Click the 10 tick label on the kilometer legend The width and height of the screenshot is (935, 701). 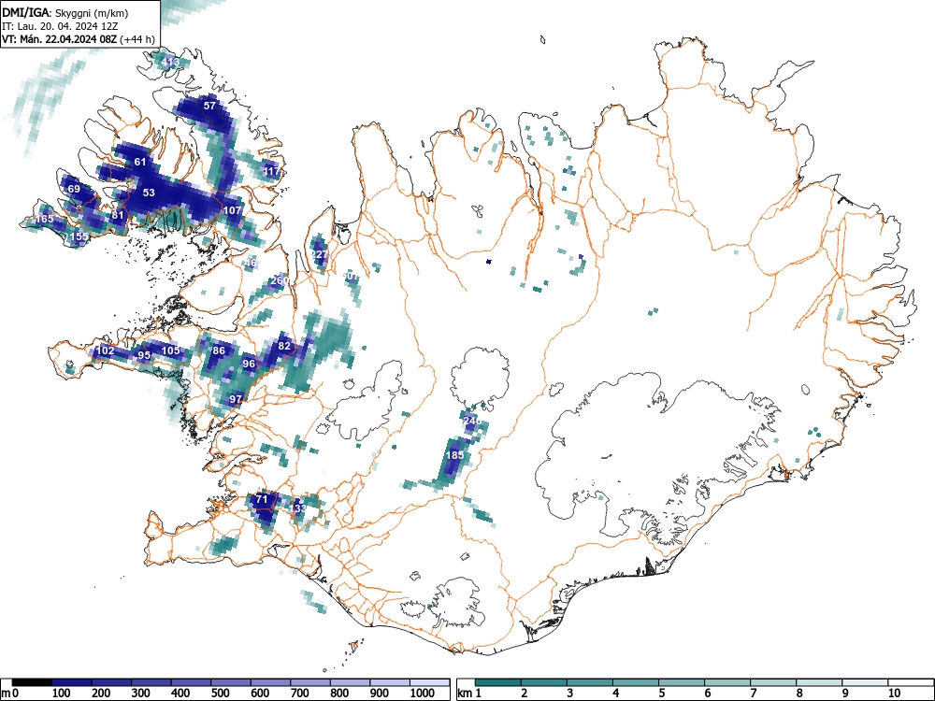pyautogui.click(x=895, y=694)
